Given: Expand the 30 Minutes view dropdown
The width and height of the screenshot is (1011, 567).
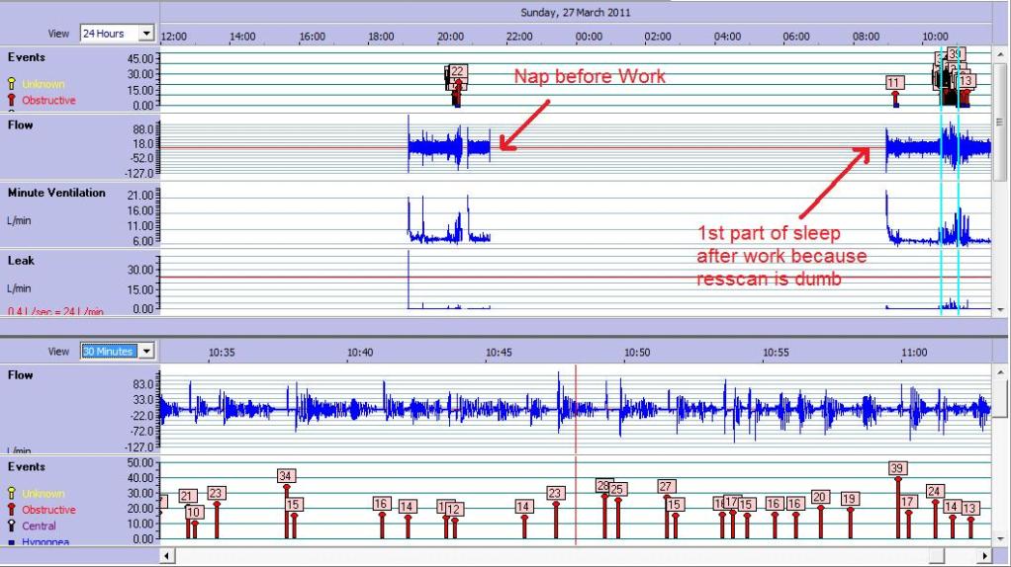Looking at the screenshot, I should pos(148,351).
